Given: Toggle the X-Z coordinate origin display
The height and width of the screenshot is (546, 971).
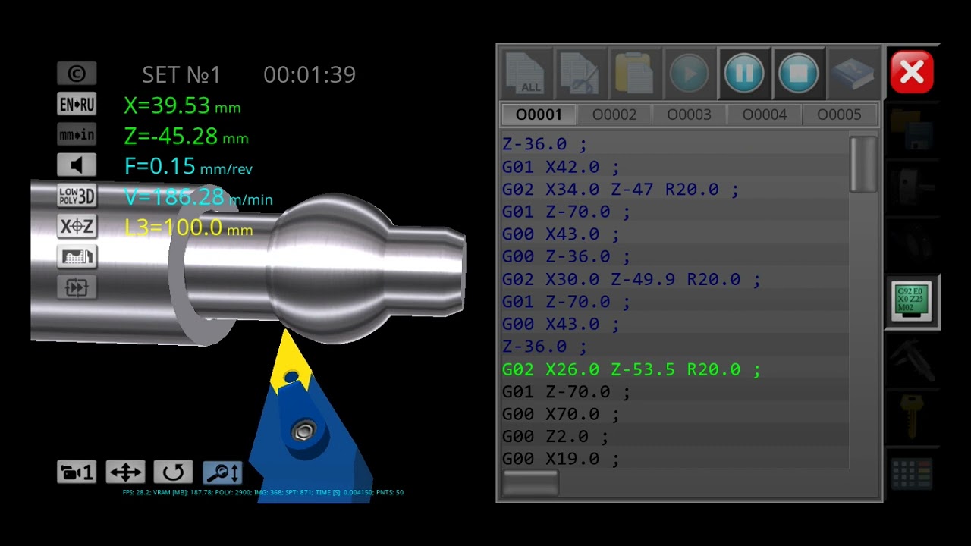Looking at the screenshot, I should [77, 226].
